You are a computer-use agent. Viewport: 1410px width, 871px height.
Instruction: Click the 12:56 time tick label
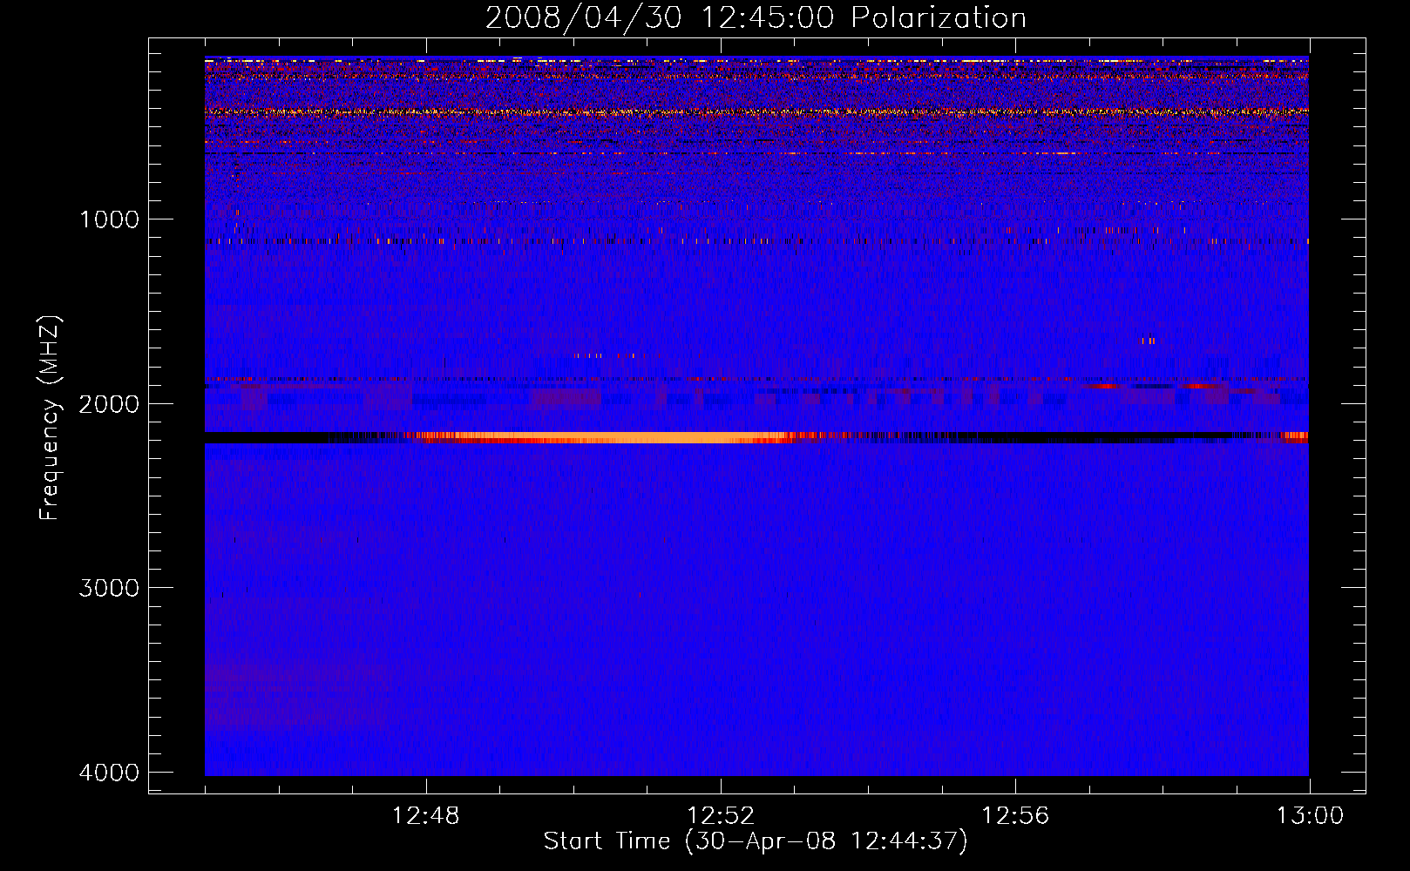click(1015, 816)
